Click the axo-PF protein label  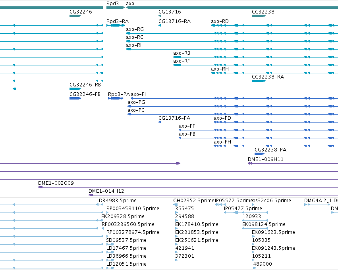[x=187, y=126]
